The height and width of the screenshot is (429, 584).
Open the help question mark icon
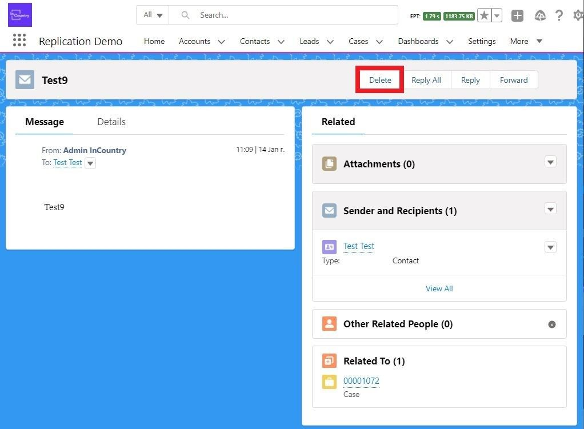pos(559,15)
